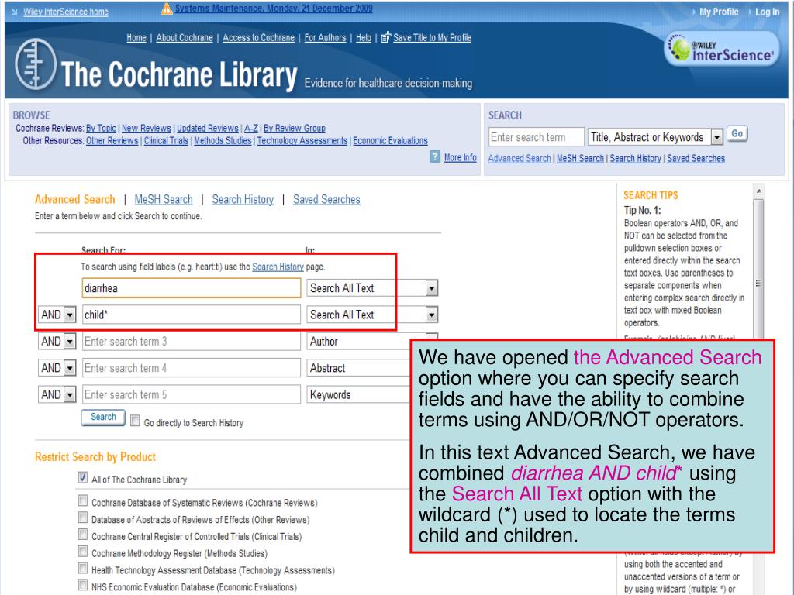Screen dimensions: 794x595
Task: Uncheck All of The Cochrane Library
Action: [83, 477]
